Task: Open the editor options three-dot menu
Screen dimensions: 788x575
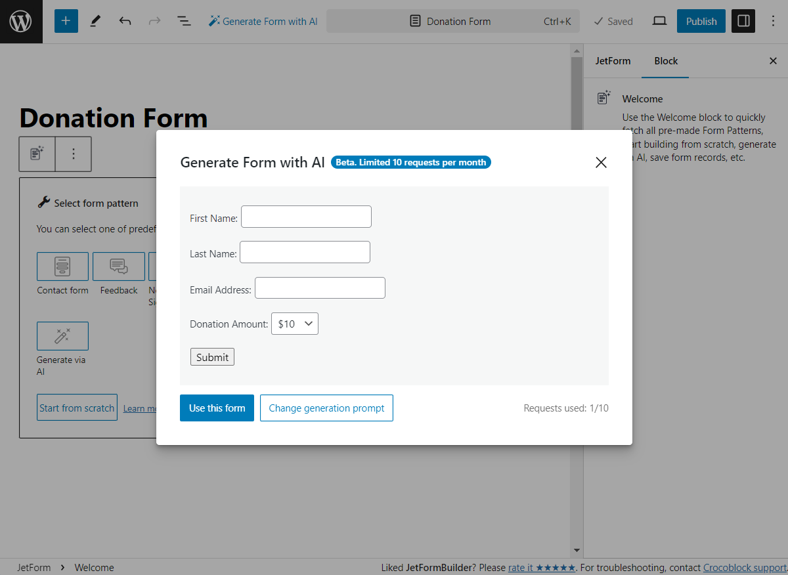Action: 773,21
